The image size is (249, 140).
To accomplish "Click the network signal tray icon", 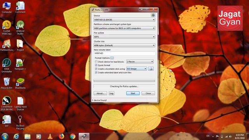I will pos(226,136).
